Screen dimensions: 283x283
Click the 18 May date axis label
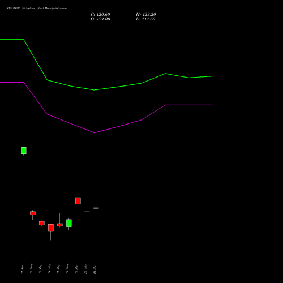click(67, 269)
